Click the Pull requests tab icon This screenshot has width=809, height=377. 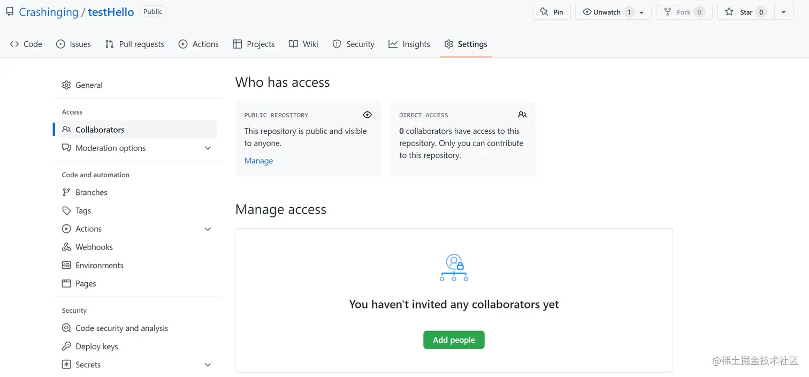pyautogui.click(x=109, y=44)
